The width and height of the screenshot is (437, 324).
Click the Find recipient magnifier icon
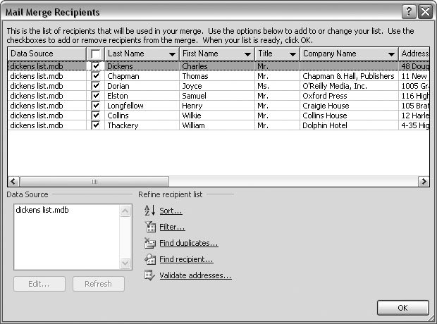(150, 259)
